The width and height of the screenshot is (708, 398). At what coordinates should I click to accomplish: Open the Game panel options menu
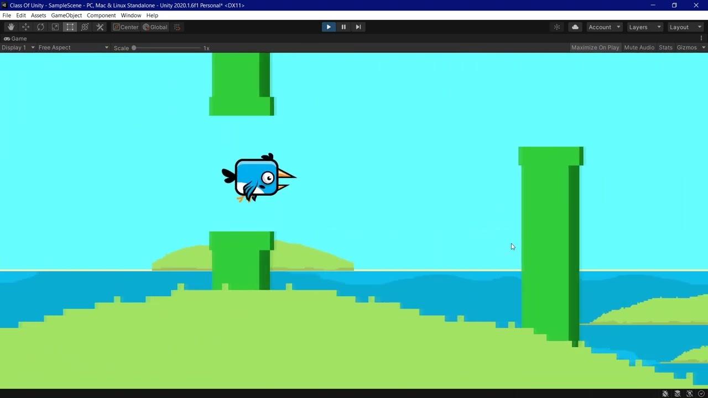tap(701, 39)
